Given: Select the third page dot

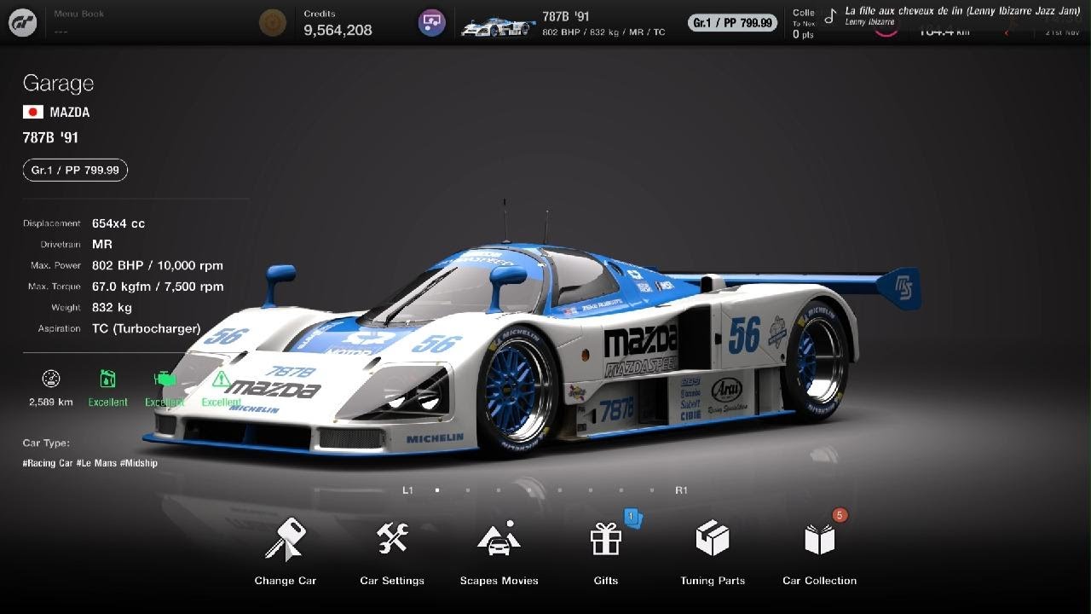Looking at the screenshot, I should tap(499, 490).
